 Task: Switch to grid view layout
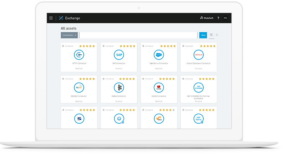coord(212,35)
